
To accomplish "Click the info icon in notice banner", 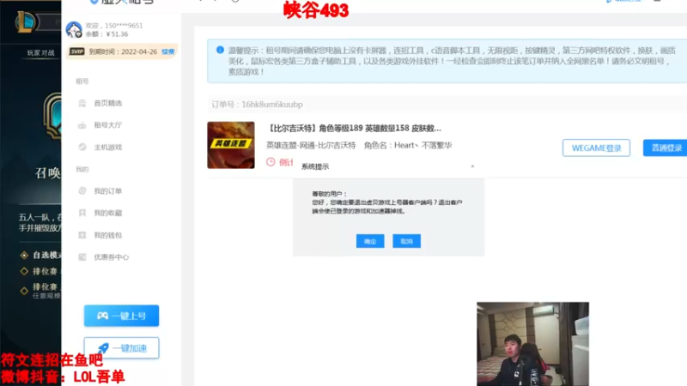I will click(x=220, y=50).
